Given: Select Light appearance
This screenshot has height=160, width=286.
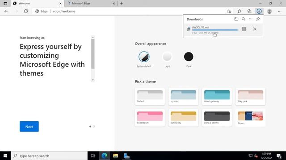Looking at the screenshot, I should [x=167, y=57].
